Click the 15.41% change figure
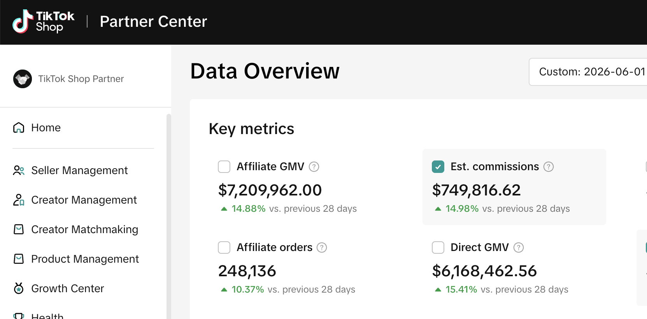This screenshot has height=319, width=647. point(461,289)
